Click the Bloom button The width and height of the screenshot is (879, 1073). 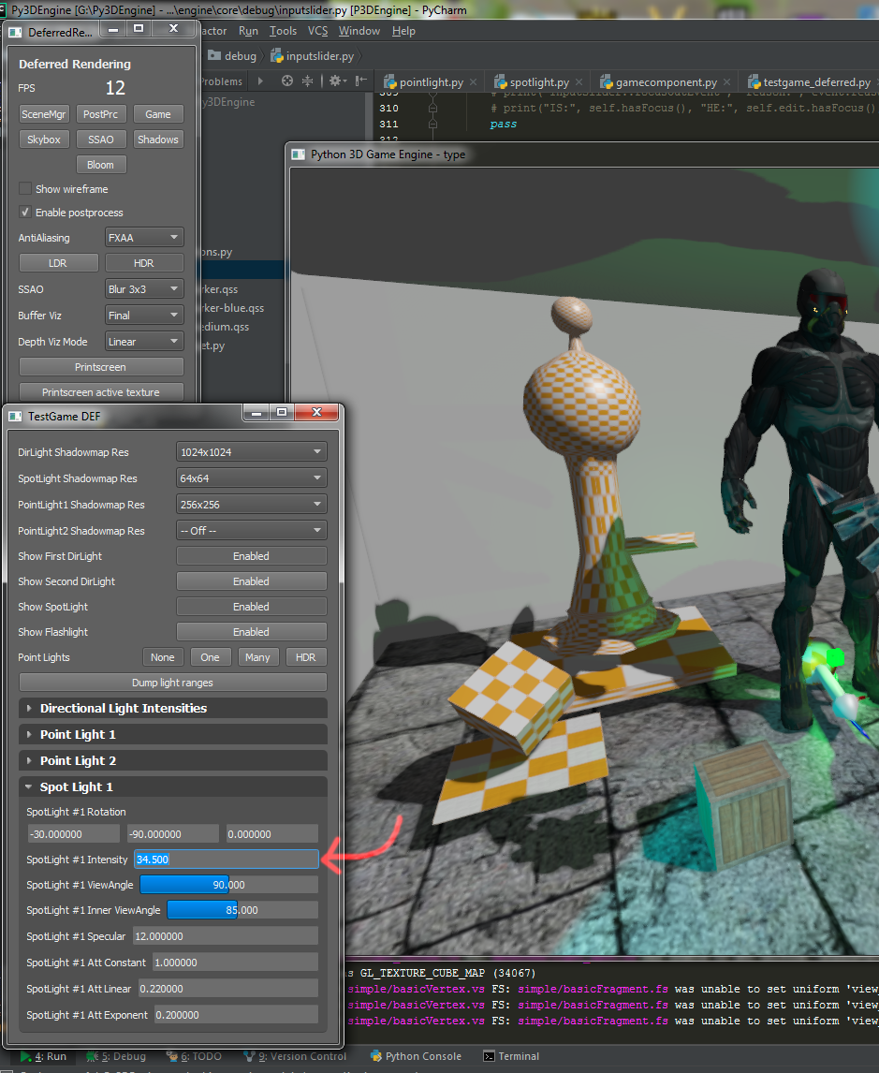[100, 165]
